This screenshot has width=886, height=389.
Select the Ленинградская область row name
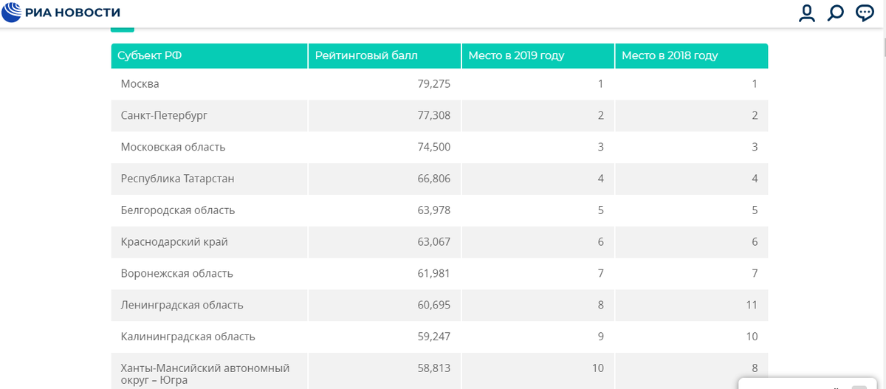pos(182,306)
